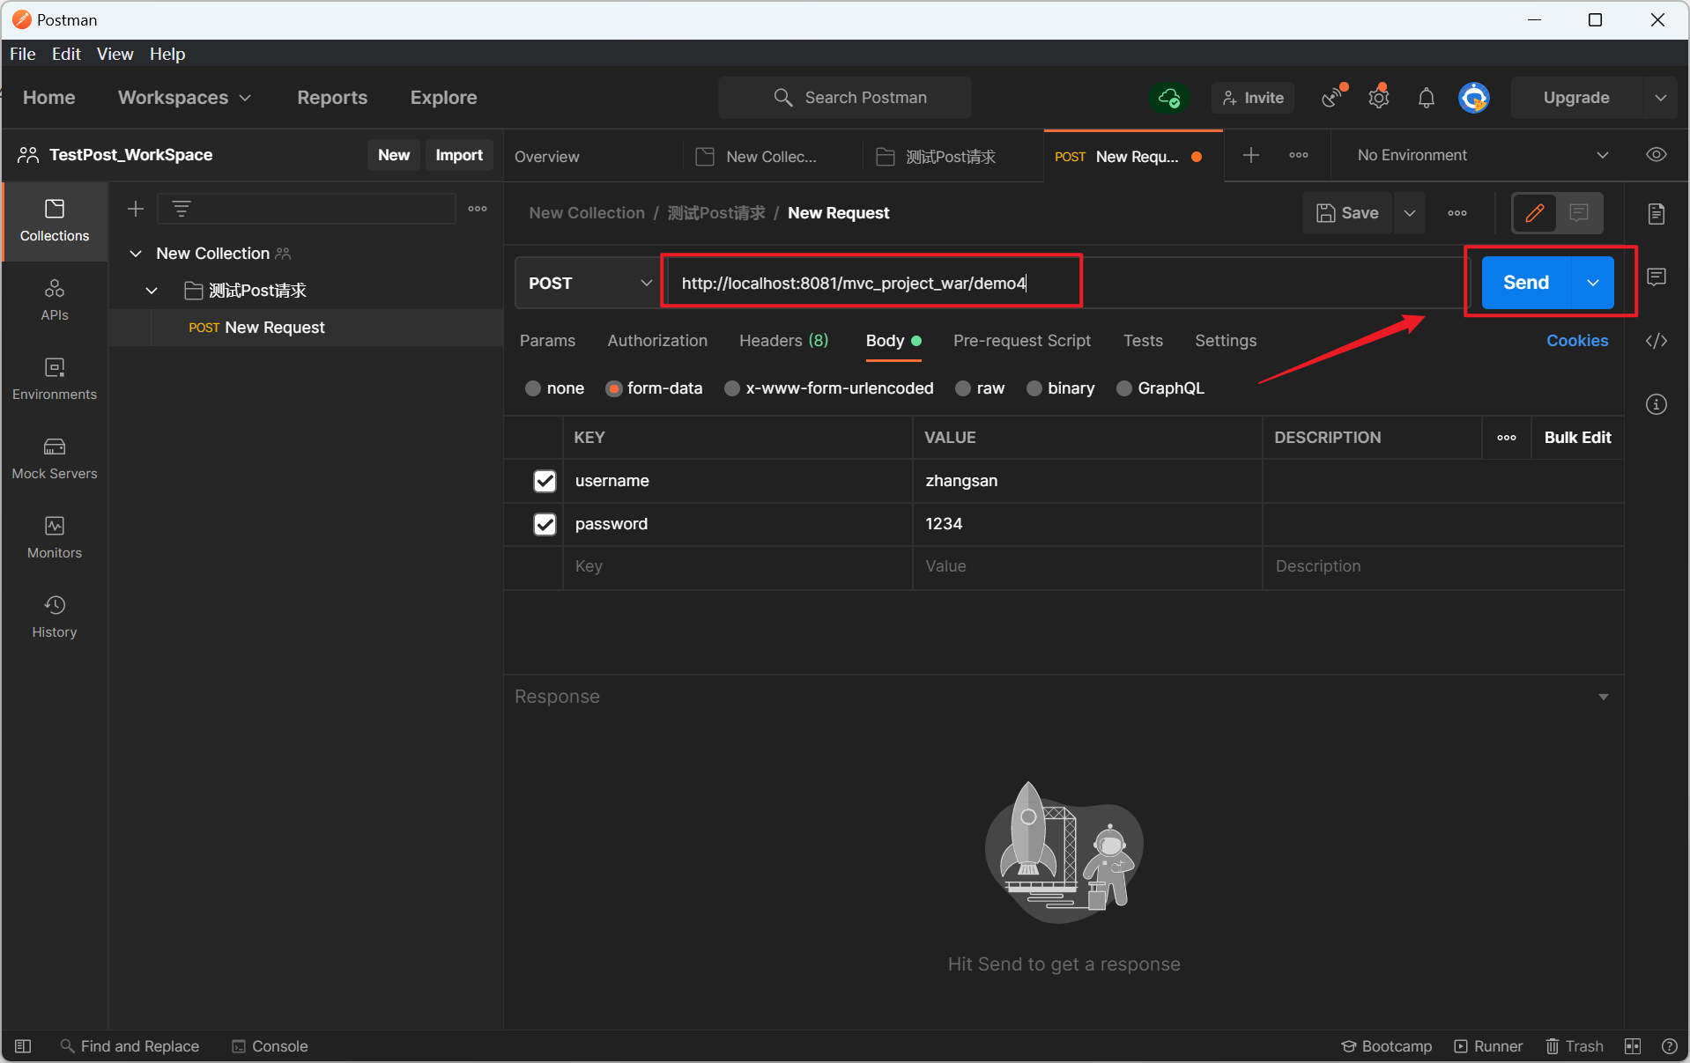Open the History sidebar panel
This screenshot has width=1690, height=1063.
(x=55, y=617)
